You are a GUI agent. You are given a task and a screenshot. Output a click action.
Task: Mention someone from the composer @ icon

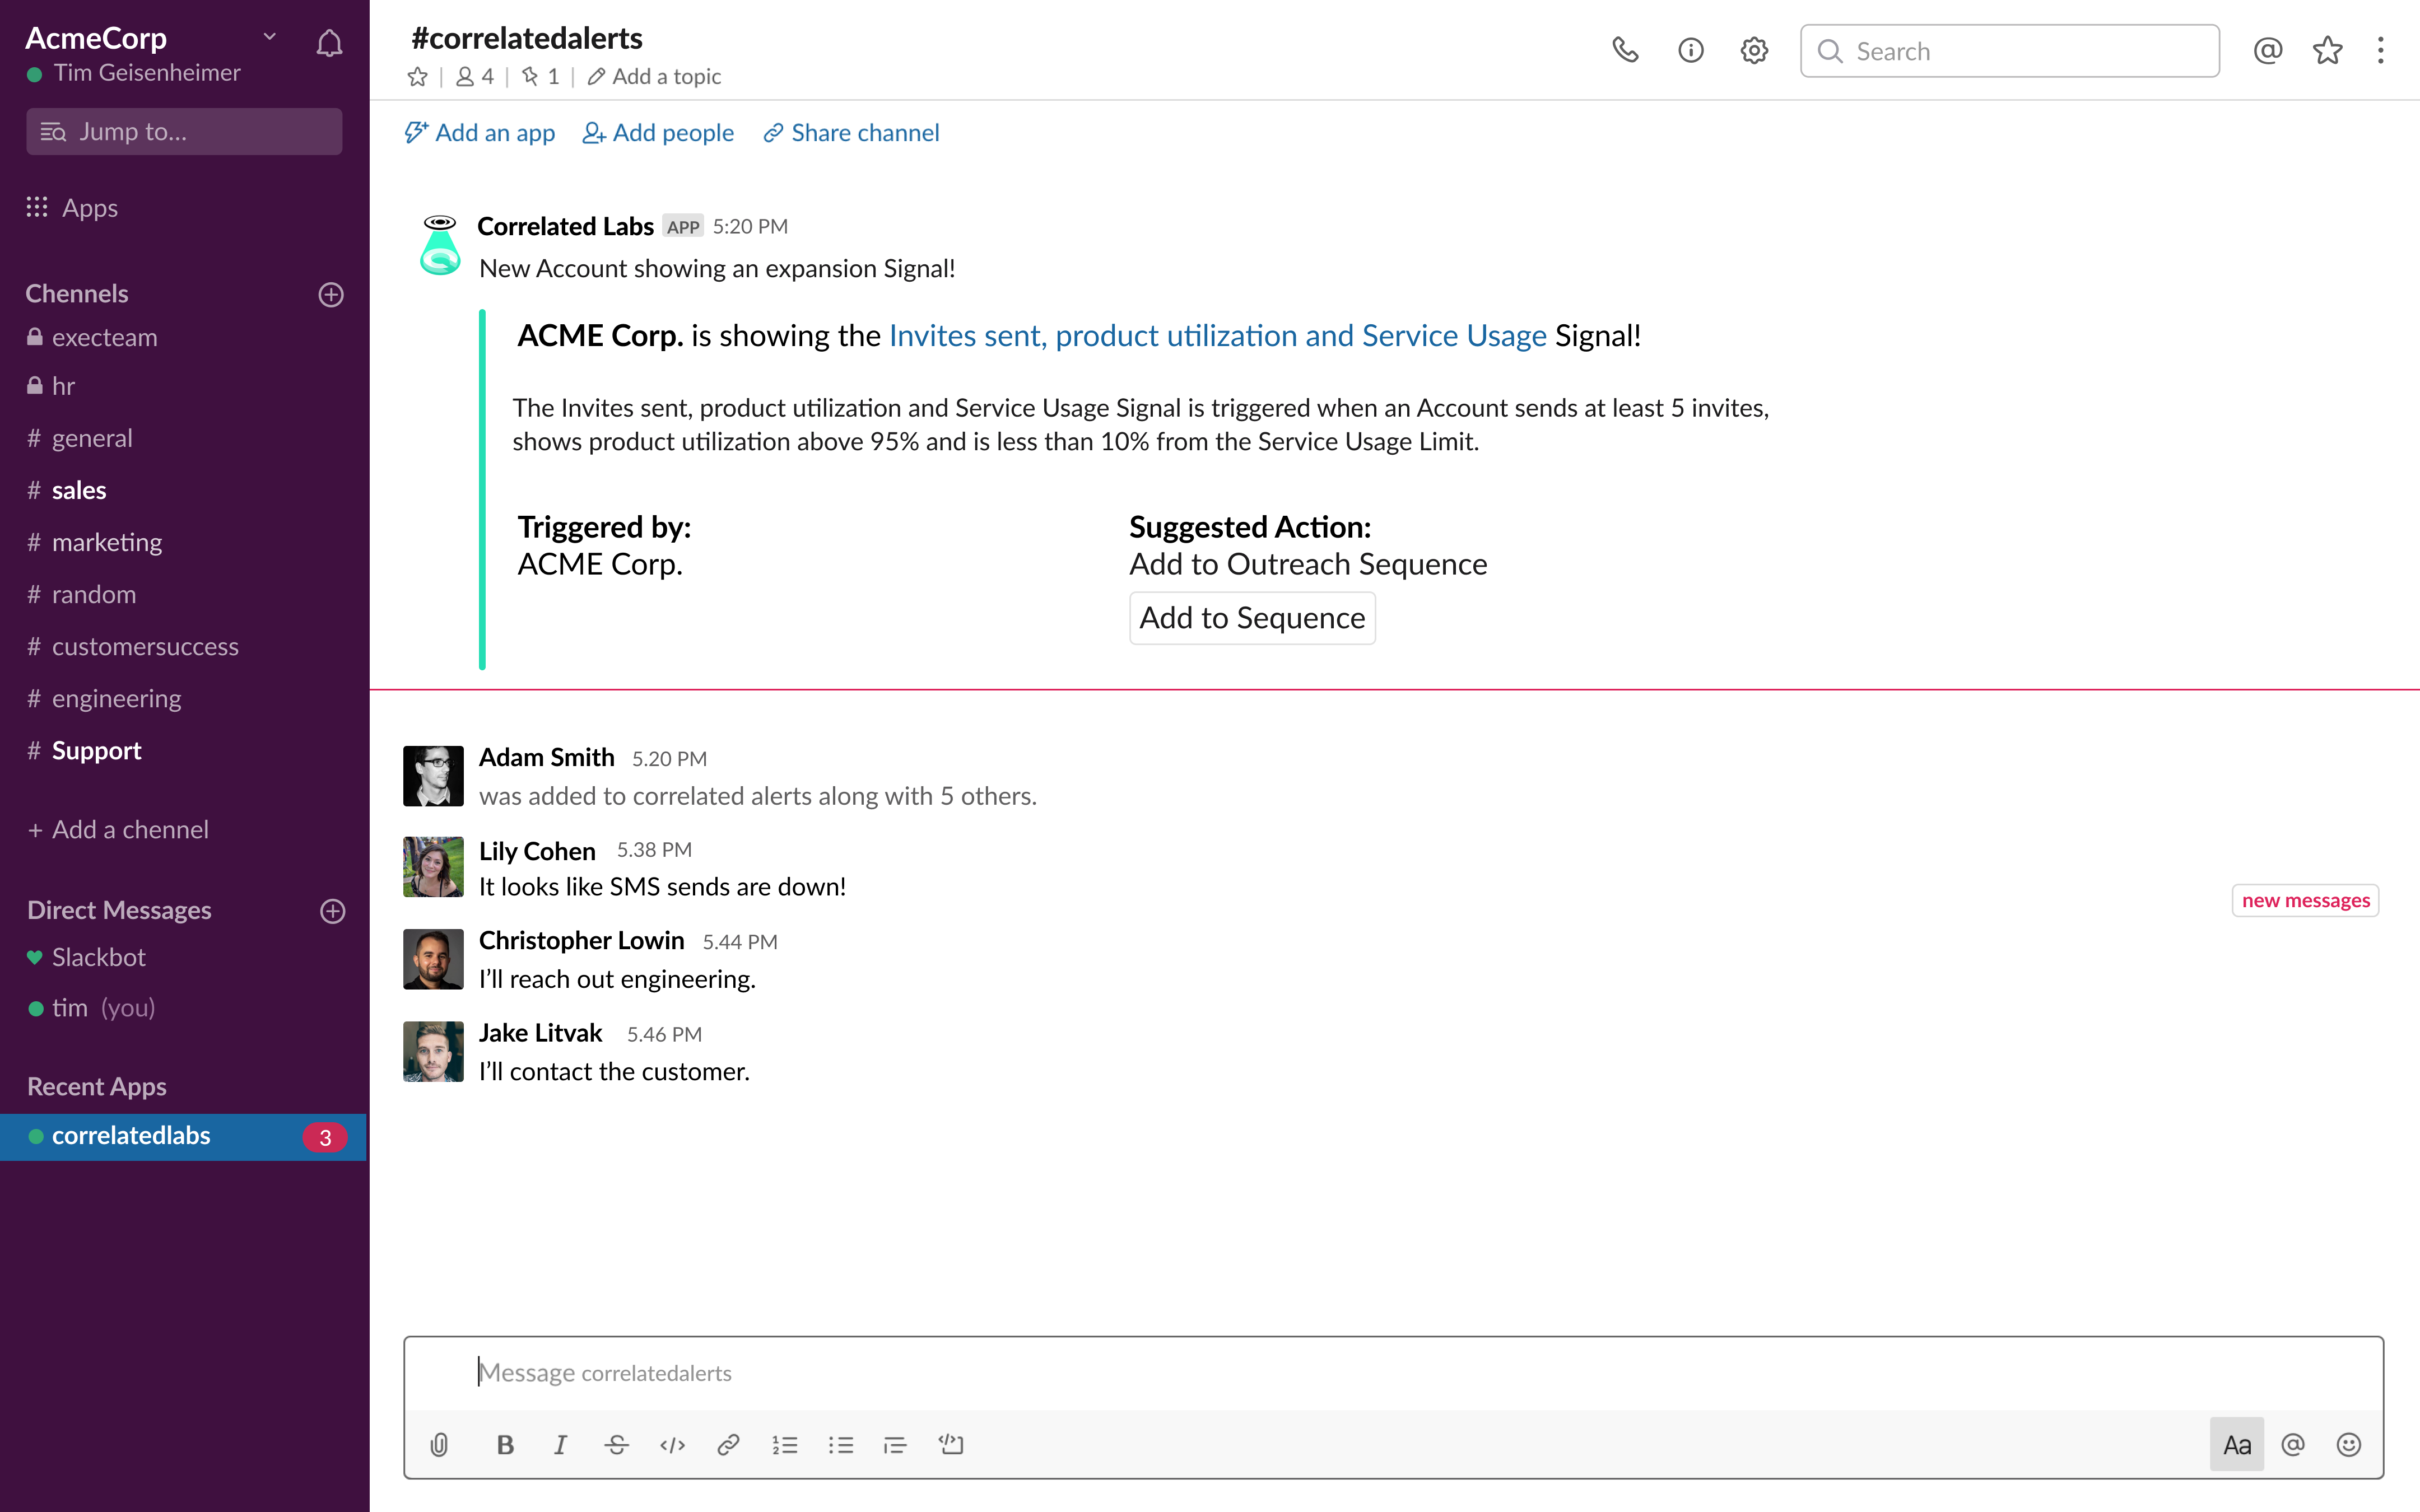[x=2293, y=1444]
